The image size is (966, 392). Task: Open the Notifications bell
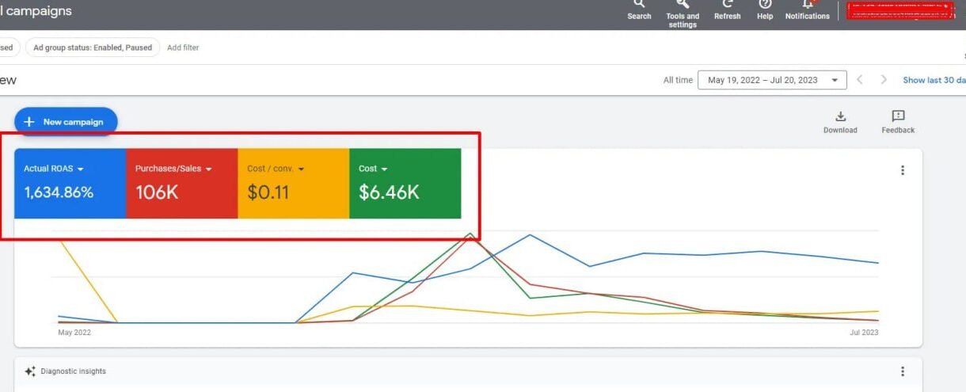(x=807, y=8)
